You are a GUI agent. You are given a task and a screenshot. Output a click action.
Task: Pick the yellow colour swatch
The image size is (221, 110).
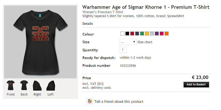[x=147, y=33]
